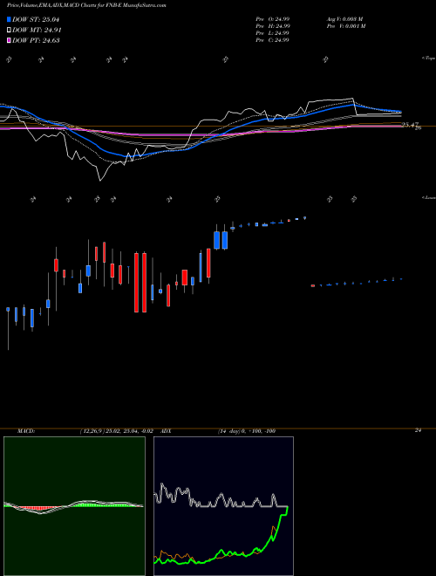
Task: Click the magenta DOW PT legend swatch
Action: point(9,40)
